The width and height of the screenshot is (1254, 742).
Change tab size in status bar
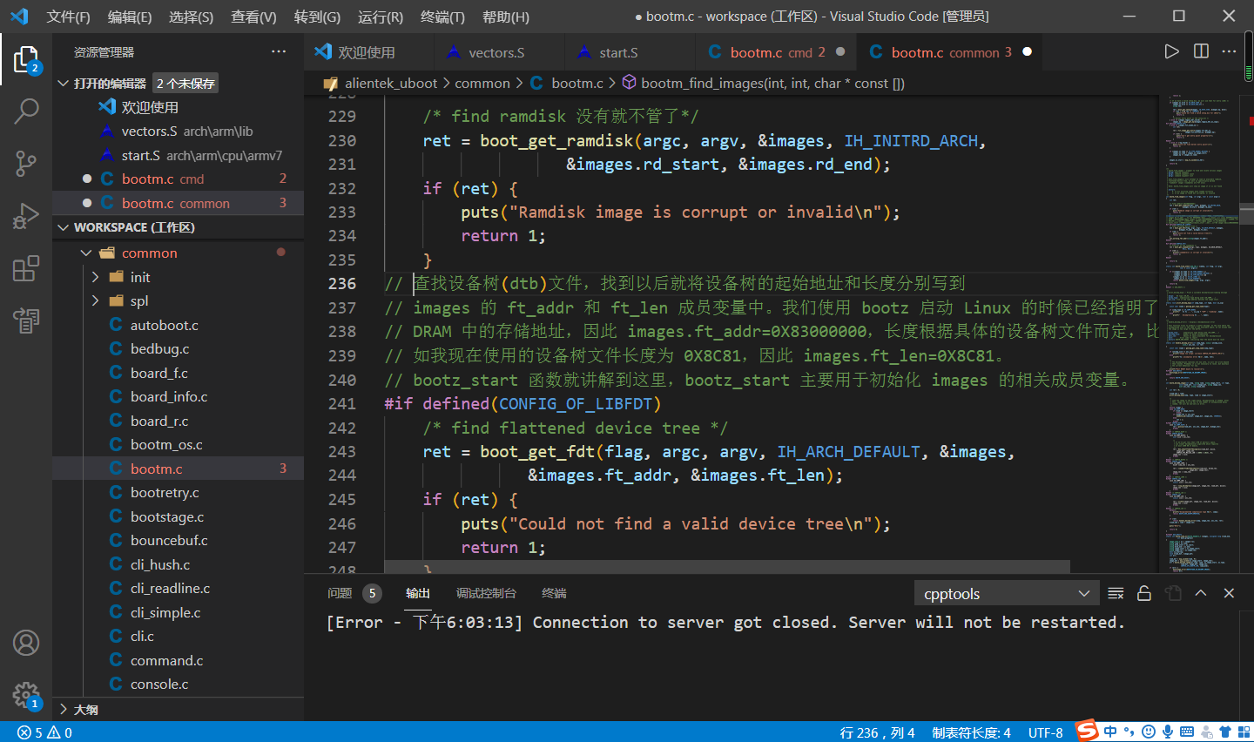971,732
